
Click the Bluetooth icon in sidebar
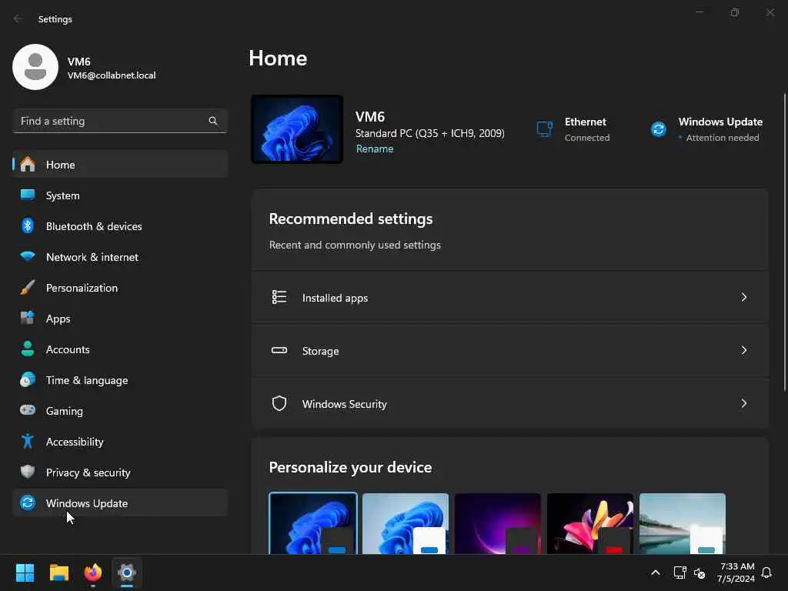tap(28, 225)
